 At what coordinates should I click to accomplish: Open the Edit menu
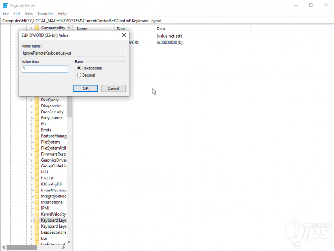(x=17, y=14)
